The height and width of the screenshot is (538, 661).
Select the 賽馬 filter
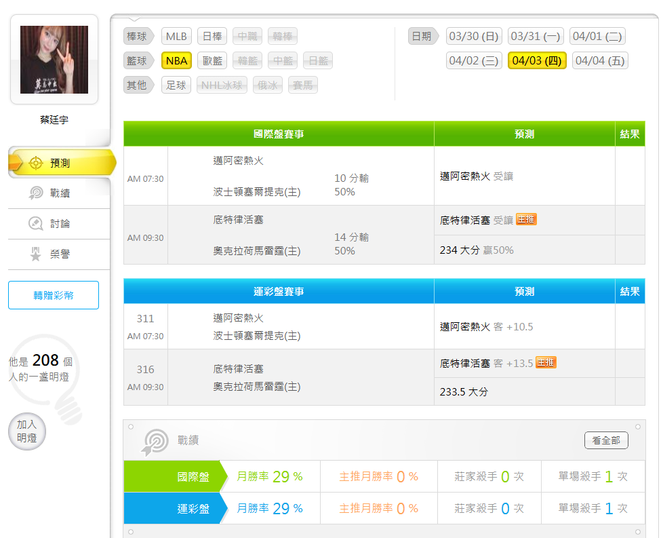(x=302, y=85)
